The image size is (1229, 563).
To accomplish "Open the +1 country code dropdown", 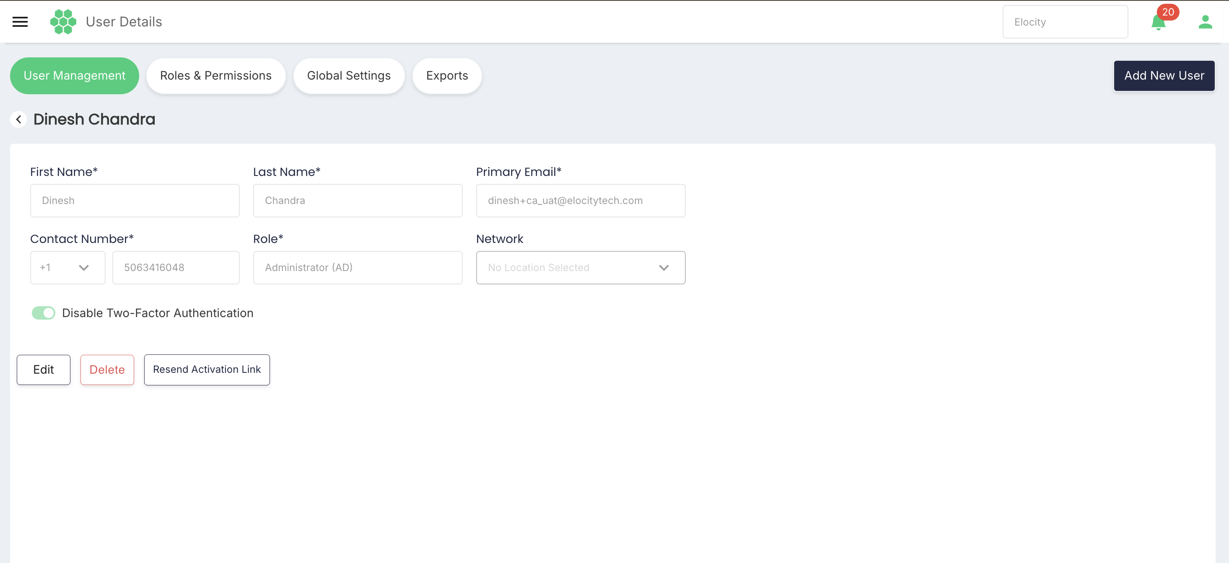I will pos(68,267).
